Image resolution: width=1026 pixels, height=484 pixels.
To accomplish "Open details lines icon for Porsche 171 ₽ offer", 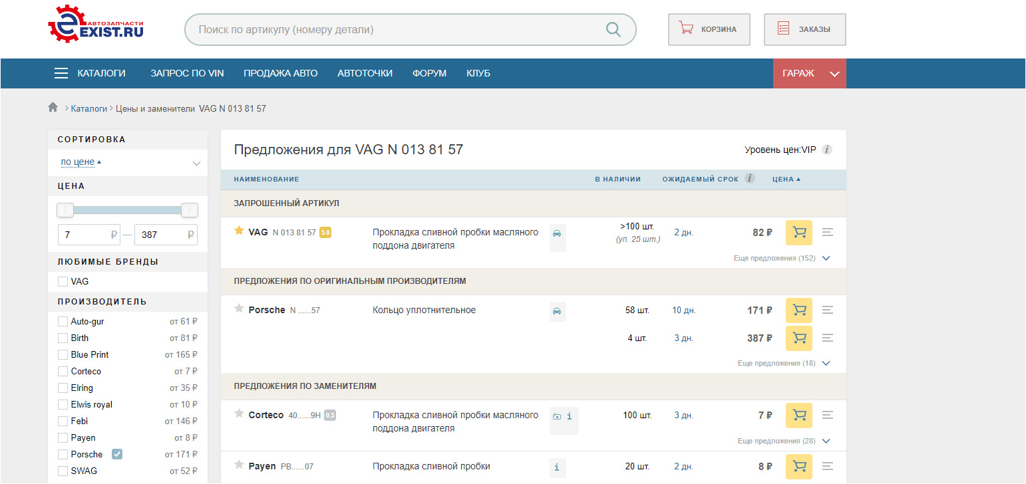I will (x=828, y=310).
